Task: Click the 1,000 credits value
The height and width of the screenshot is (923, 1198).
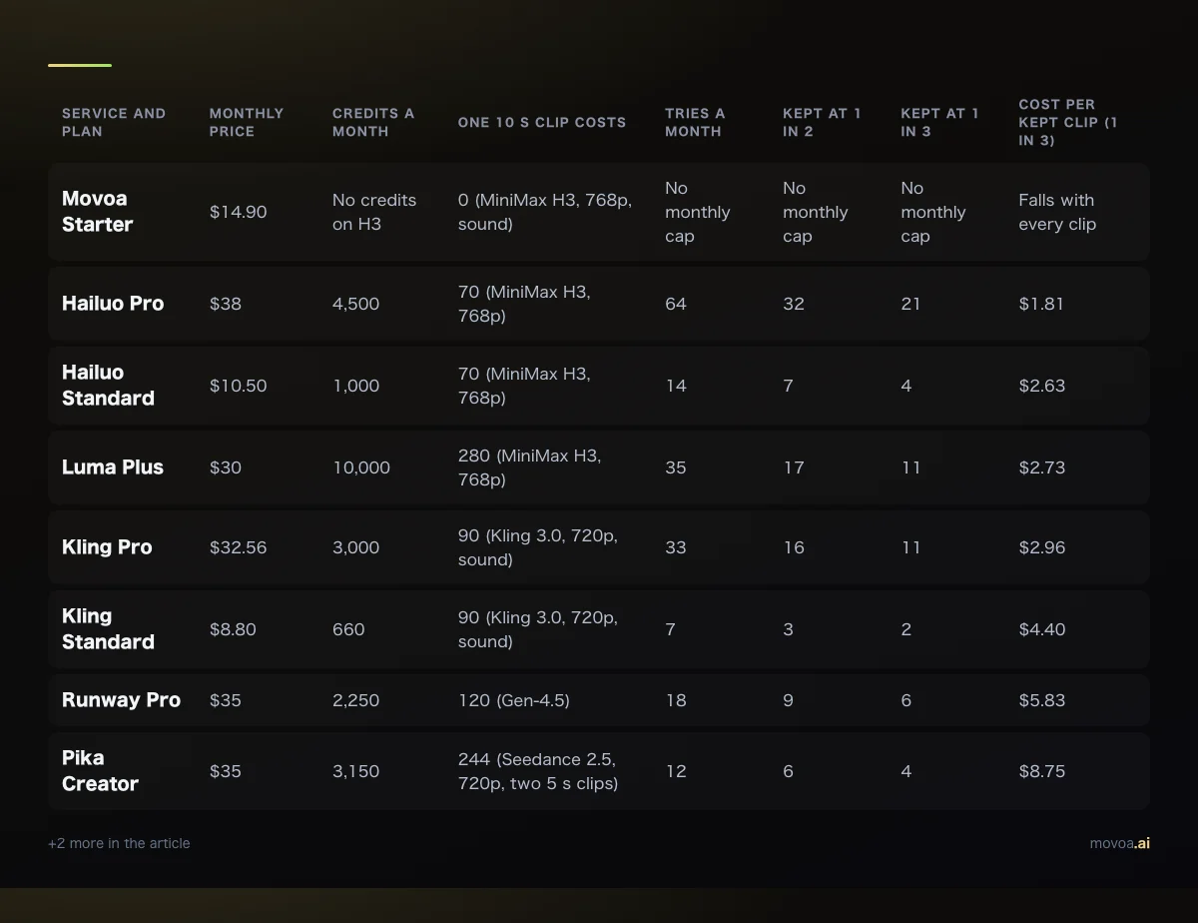Action: [x=355, y=386]
